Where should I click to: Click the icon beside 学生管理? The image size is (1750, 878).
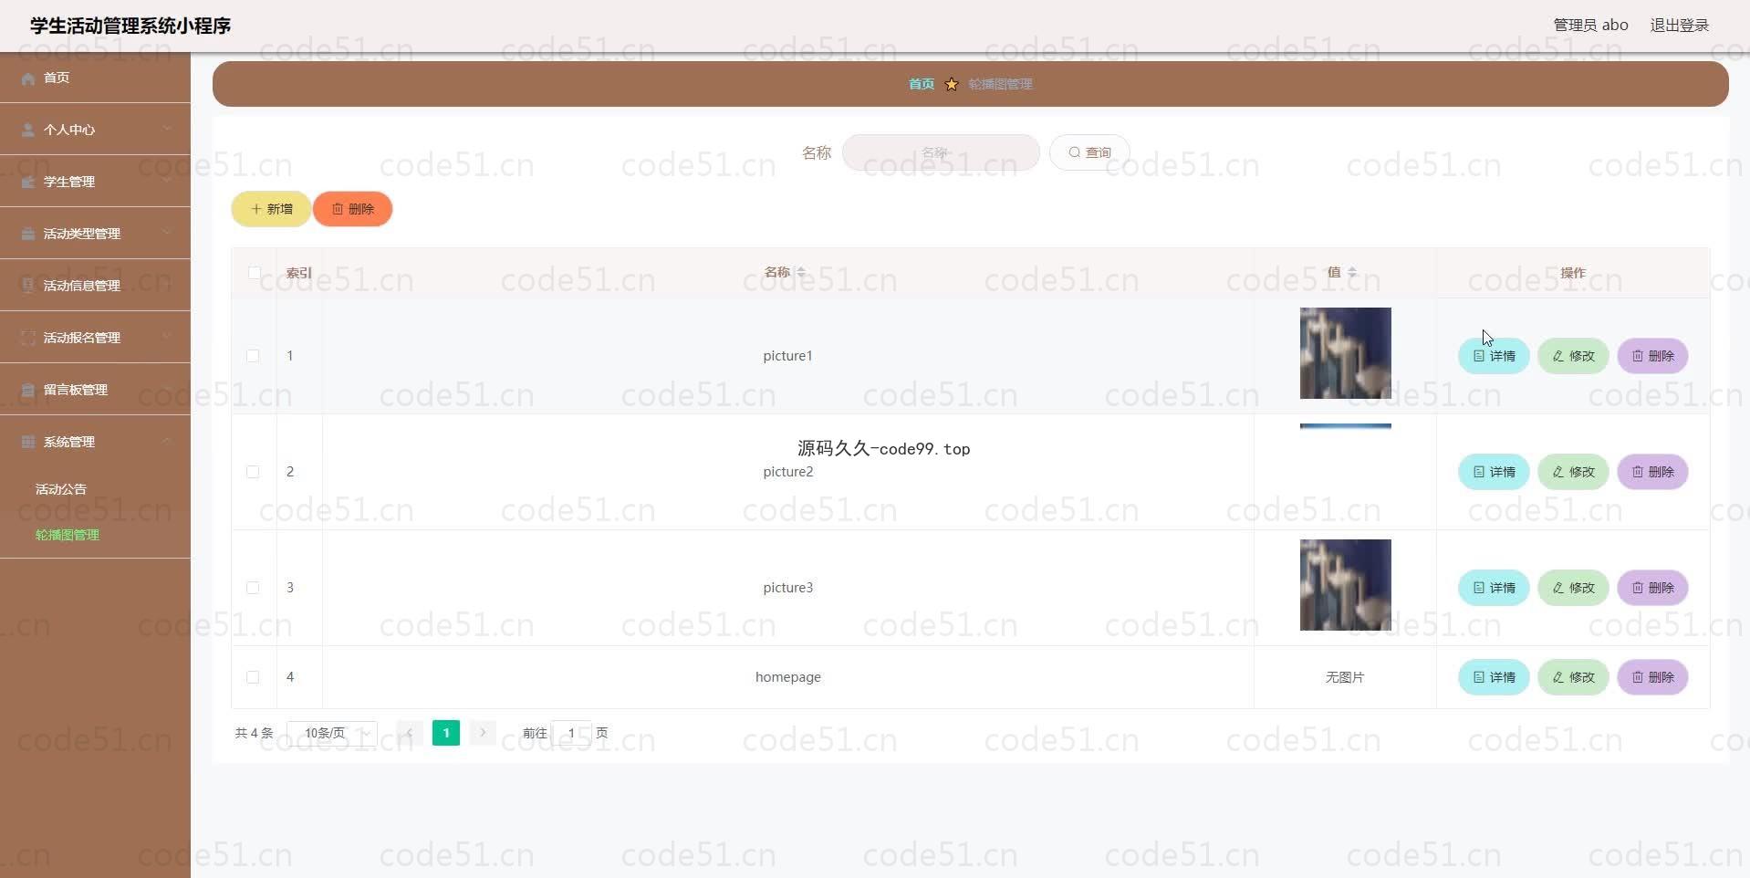click(x=28, y=183)
